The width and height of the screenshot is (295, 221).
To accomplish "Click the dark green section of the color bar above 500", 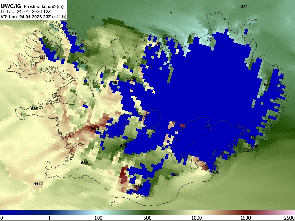I will click(x=147, y=212).
